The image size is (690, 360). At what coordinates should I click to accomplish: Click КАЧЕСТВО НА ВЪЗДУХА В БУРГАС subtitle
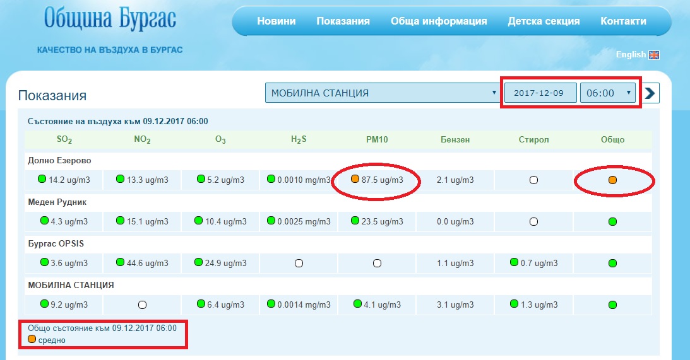click(x=110, y=50)
